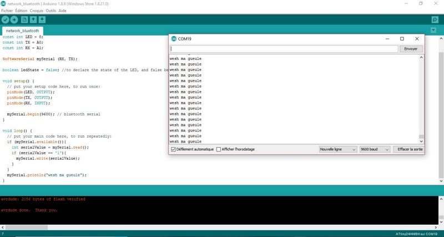The height and width of the screenshot is (237, 444).
Task: Click the Verify sketch checkmark icon
Action: [x=6, y=19]
